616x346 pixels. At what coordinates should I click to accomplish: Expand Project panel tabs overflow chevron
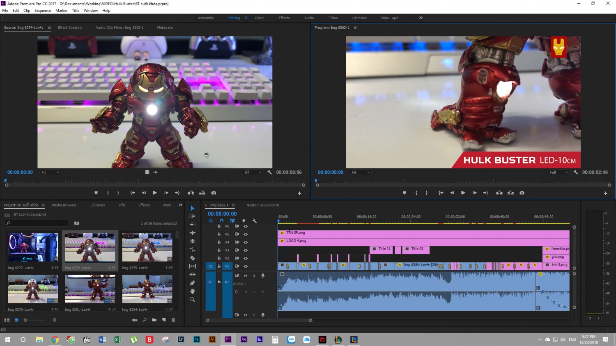pyautogui.click(x=180, y=205)
